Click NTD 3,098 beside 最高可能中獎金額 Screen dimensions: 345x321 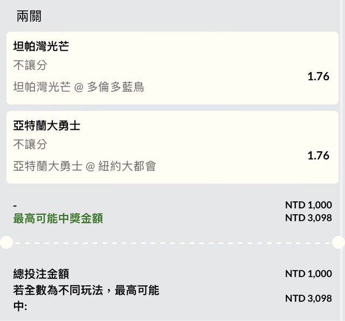click(308, 218)
